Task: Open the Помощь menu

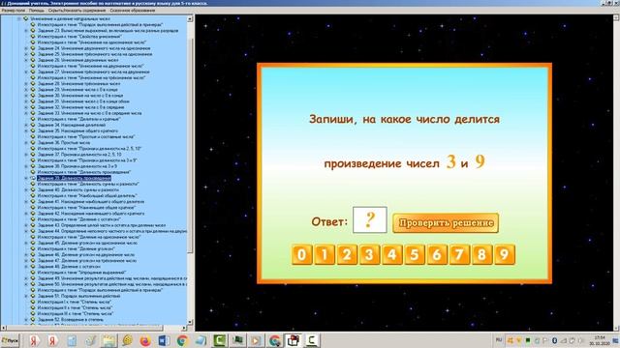Action: coord(37,11)
